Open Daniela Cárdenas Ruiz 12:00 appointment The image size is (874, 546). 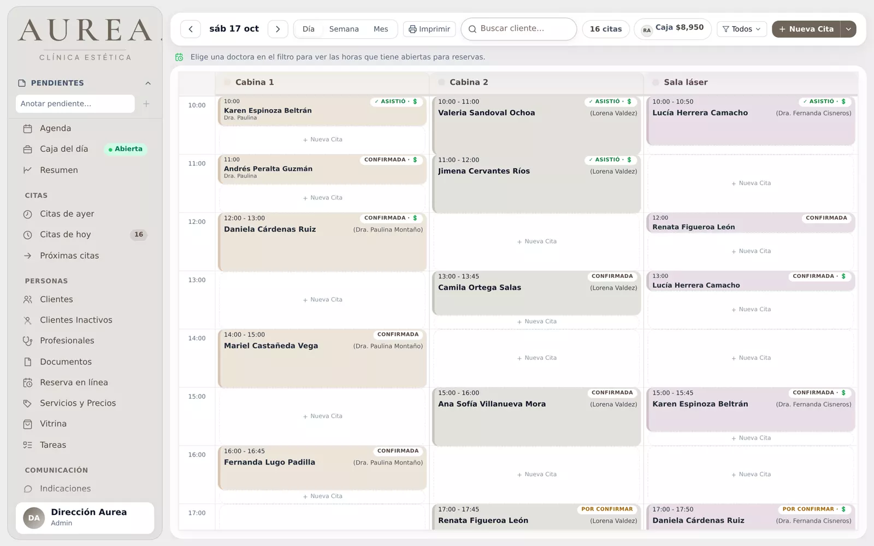pos(322,242)
